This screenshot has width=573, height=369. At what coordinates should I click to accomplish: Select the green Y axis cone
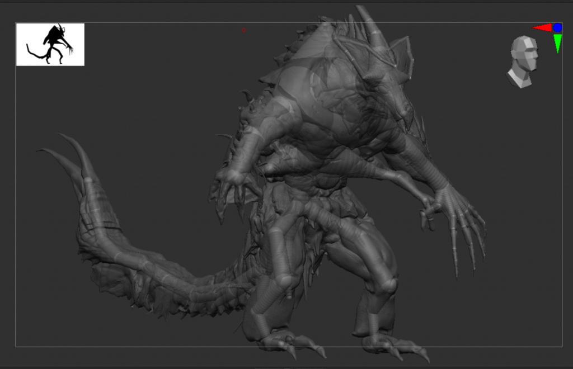click(x=558, y=44)
